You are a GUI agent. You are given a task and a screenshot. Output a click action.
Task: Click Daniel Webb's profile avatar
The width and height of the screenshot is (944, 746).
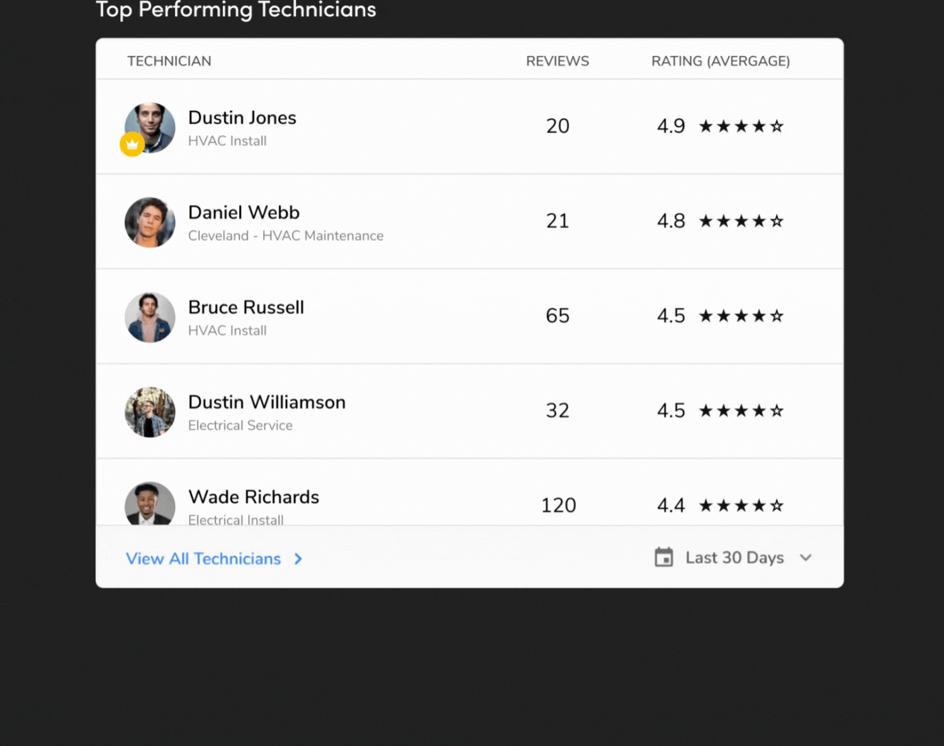(x=150, y=223)
